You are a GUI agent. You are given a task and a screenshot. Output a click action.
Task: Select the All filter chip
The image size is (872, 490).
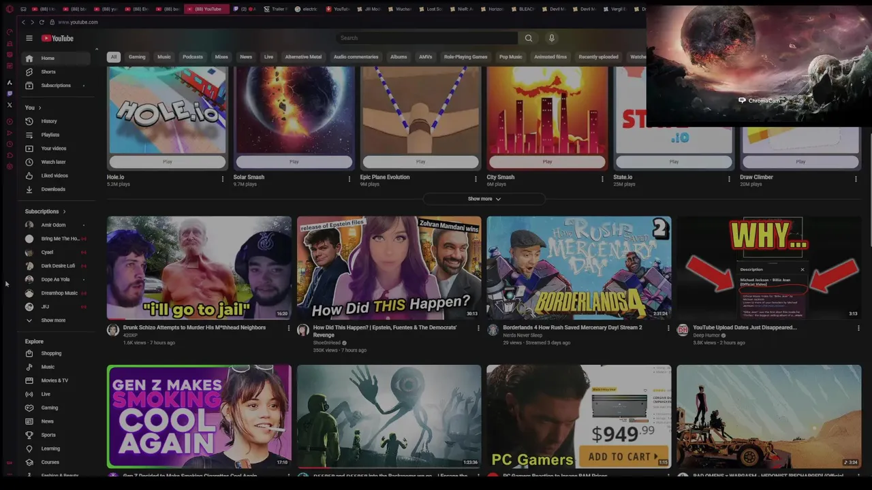[114, 57]
